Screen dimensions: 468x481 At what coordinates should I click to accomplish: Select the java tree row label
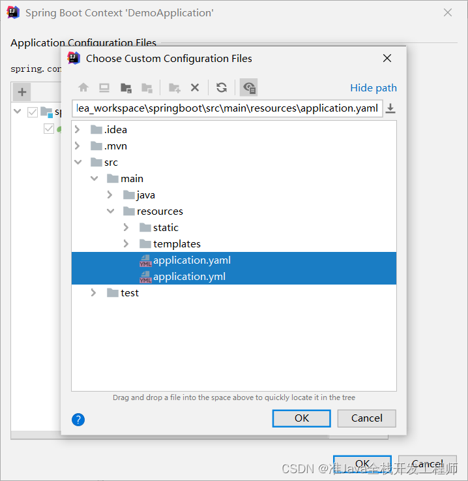(146, 195)
